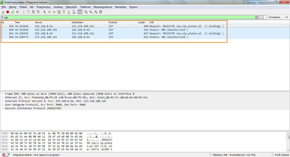Sort by the Info column header
This screenshot has height=157, width=290.
[152, 22]
